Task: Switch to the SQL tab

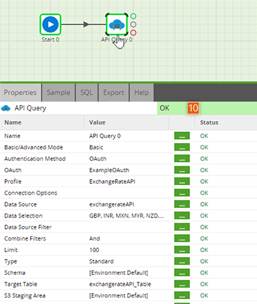Action: [87, 93]
